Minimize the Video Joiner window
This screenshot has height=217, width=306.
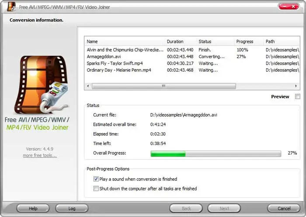click(284, 7)
